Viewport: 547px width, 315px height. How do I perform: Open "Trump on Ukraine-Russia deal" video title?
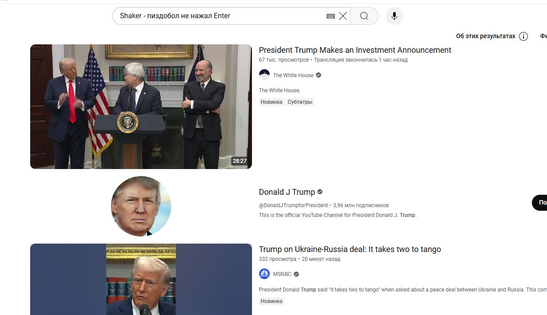[350, 249]
